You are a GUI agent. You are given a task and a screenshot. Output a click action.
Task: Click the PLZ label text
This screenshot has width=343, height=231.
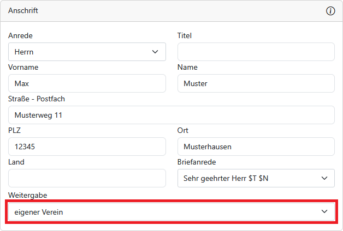click(x=14, y=131)
